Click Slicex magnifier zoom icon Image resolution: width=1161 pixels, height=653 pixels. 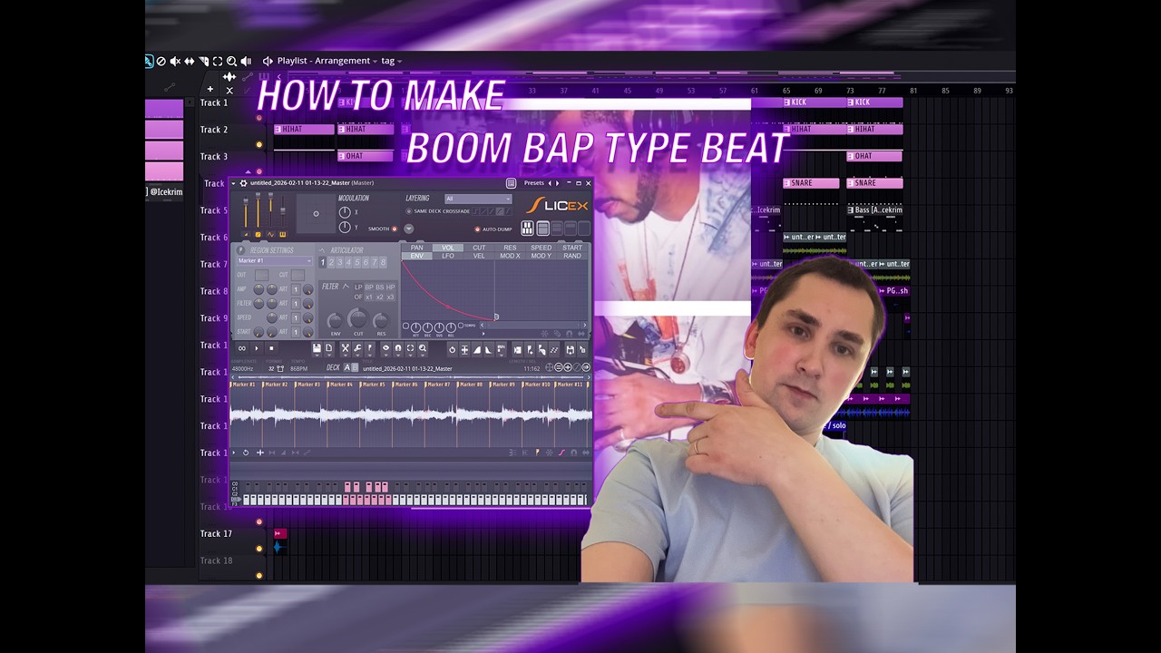click(x=423, y=348)
